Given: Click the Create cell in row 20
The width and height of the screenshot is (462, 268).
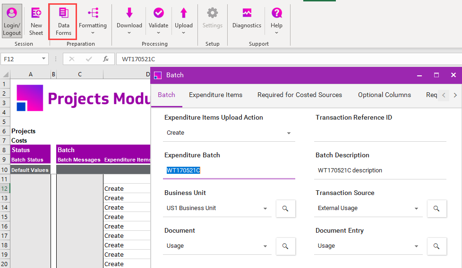Looking at the screenshot, I should point(127,264).
